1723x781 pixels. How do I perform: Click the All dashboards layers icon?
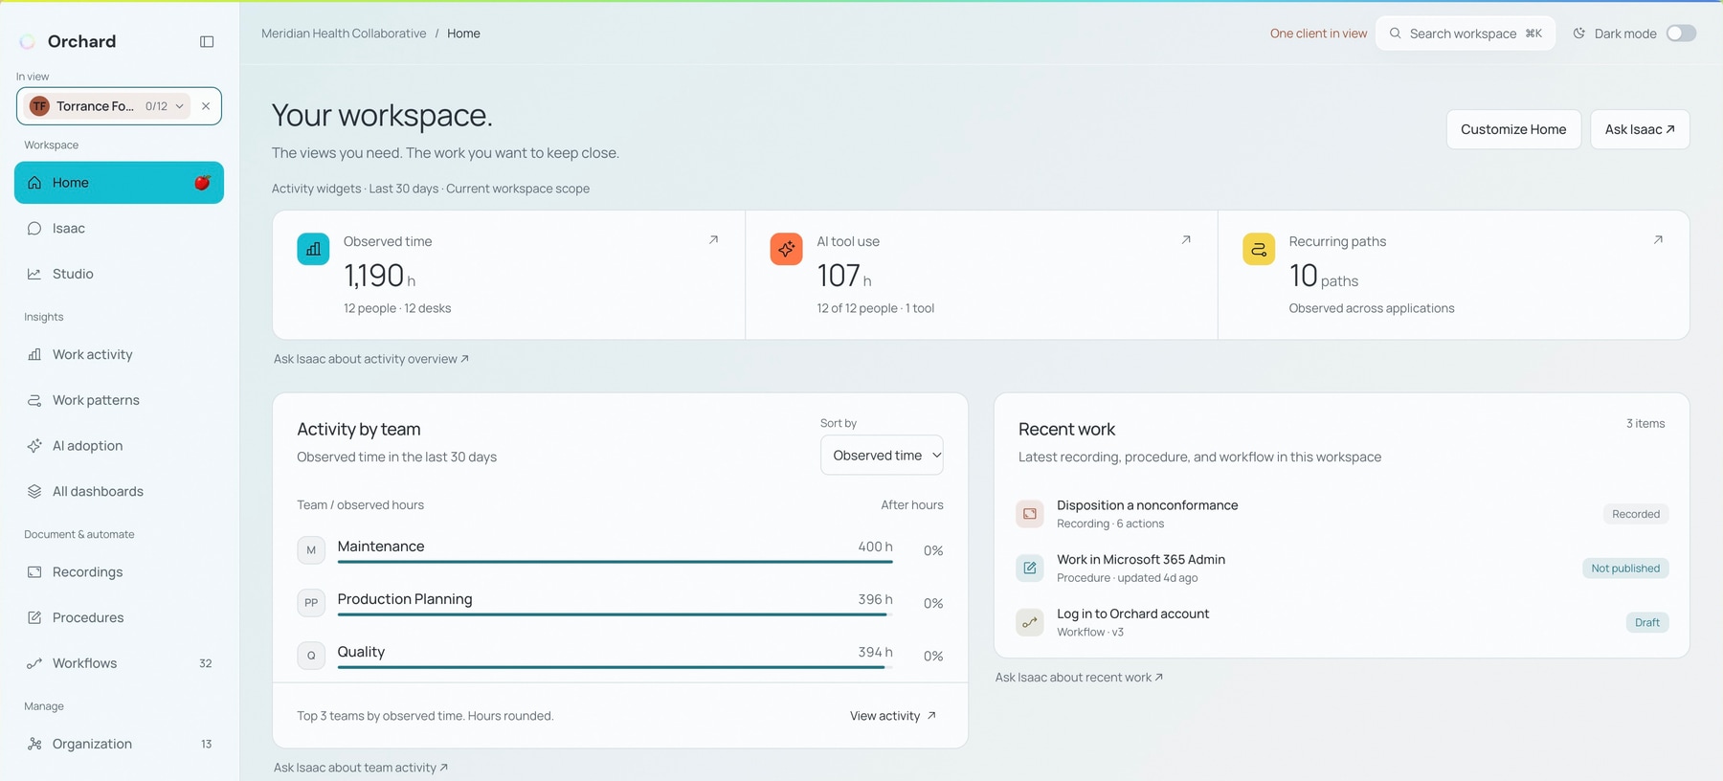click(x=34, y=491)
